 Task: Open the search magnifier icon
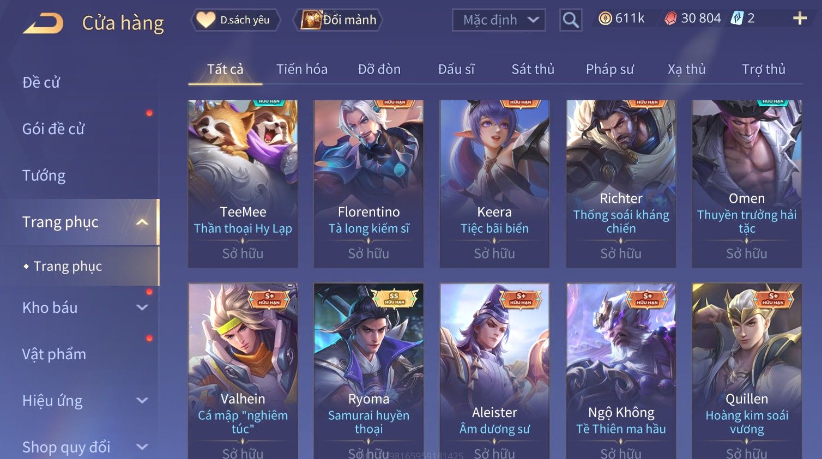click(571, 20)
